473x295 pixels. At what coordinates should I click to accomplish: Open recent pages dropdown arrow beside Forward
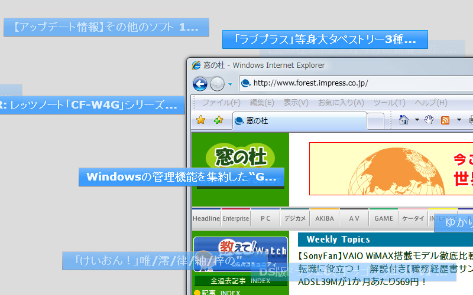[230, 84]
